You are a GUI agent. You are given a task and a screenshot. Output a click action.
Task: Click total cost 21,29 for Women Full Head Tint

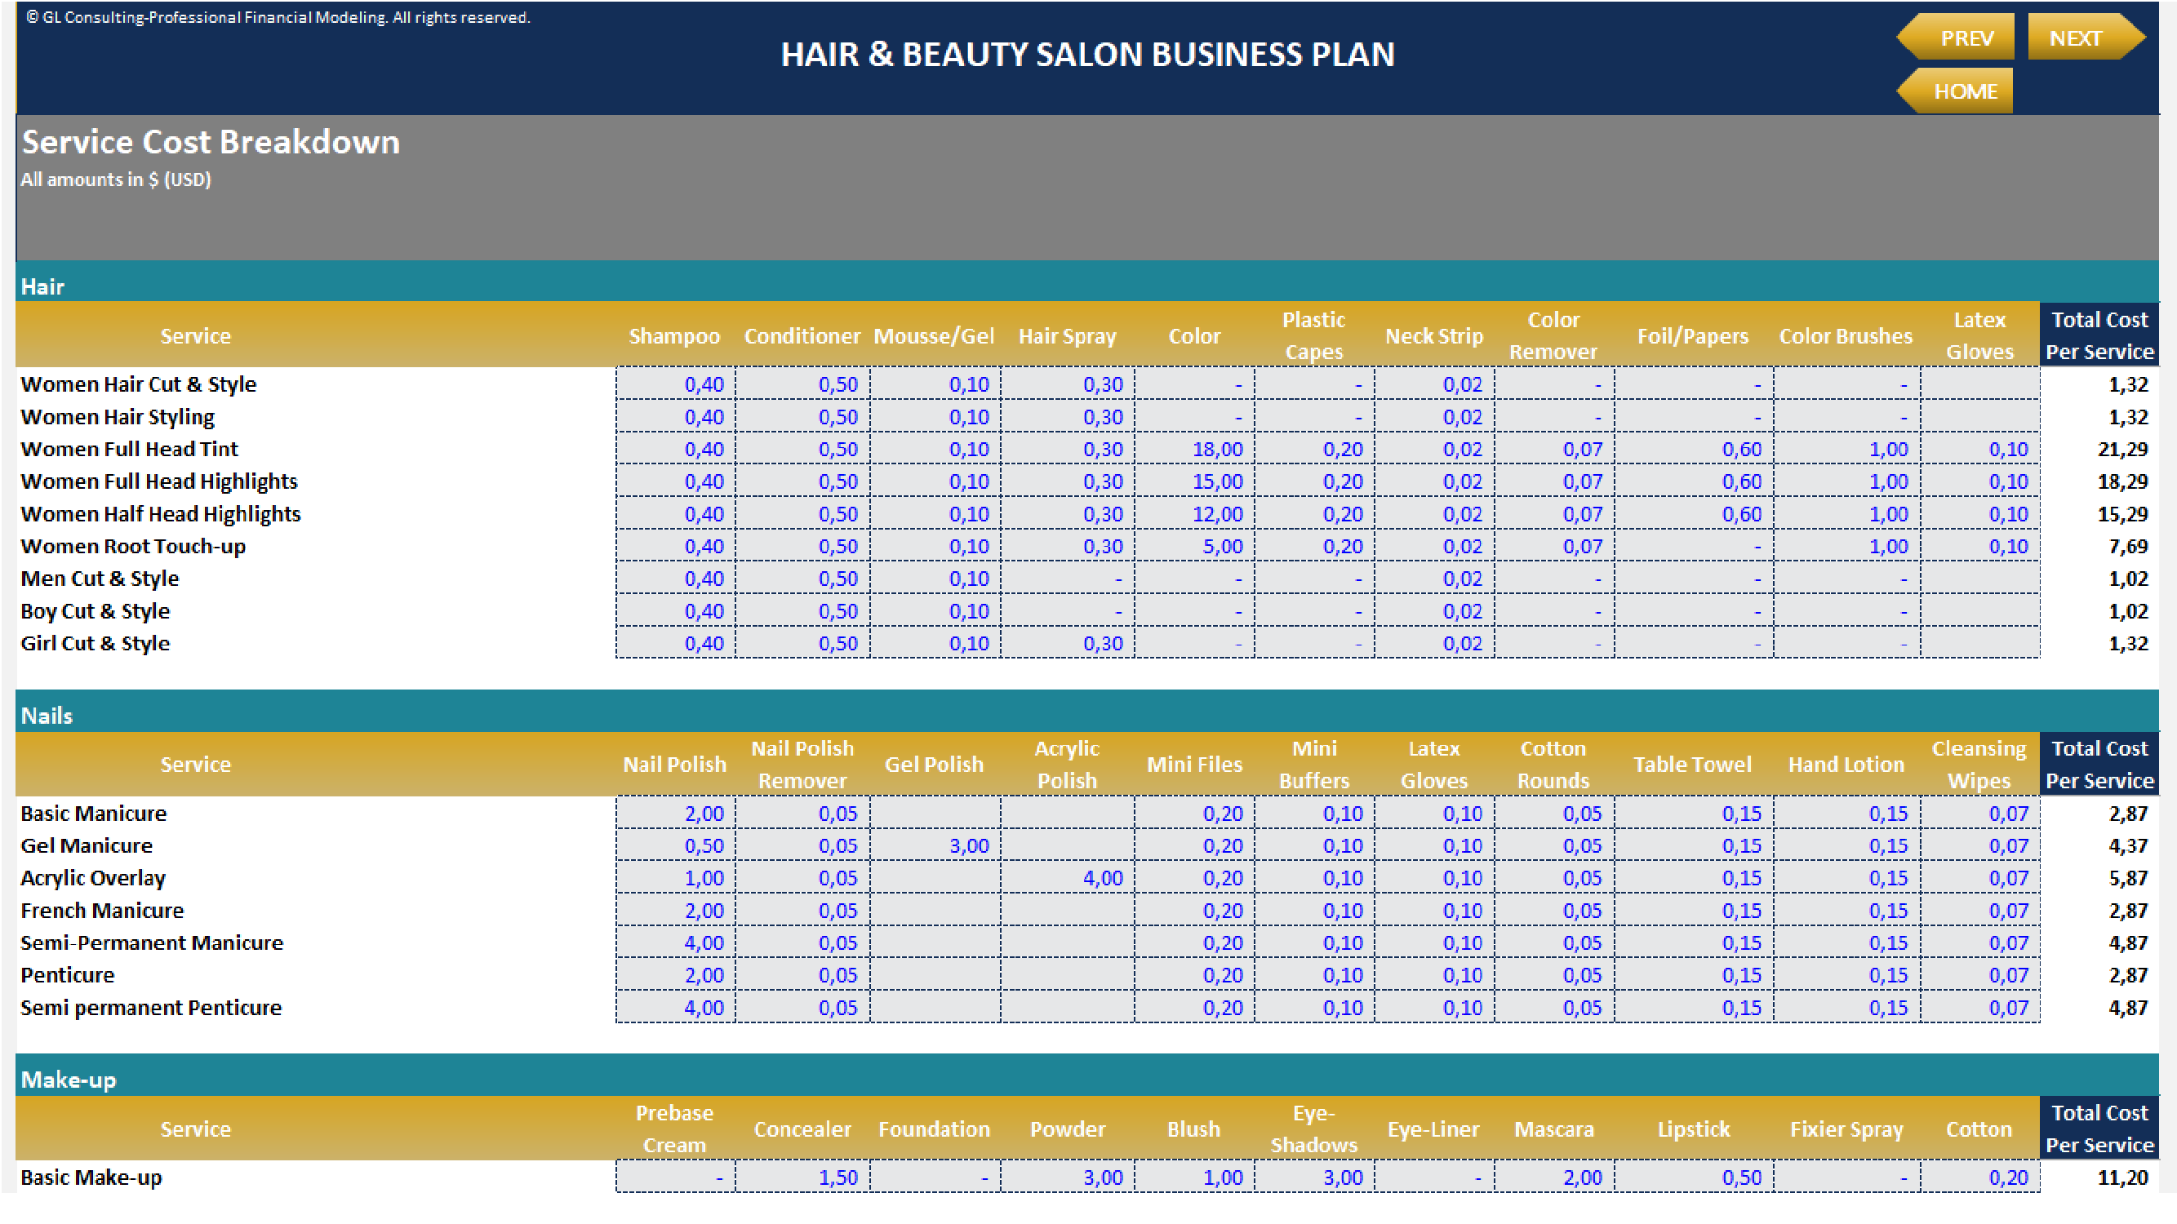point(2122,450)
